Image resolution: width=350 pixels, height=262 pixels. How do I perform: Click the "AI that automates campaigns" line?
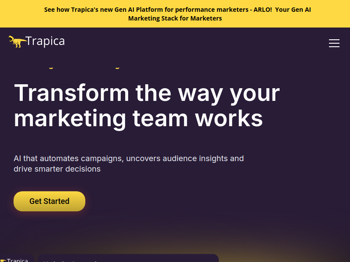(x=69, y=158)
